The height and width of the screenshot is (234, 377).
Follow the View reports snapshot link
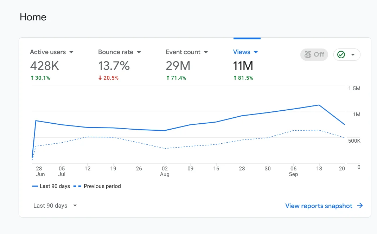(319, 206)
